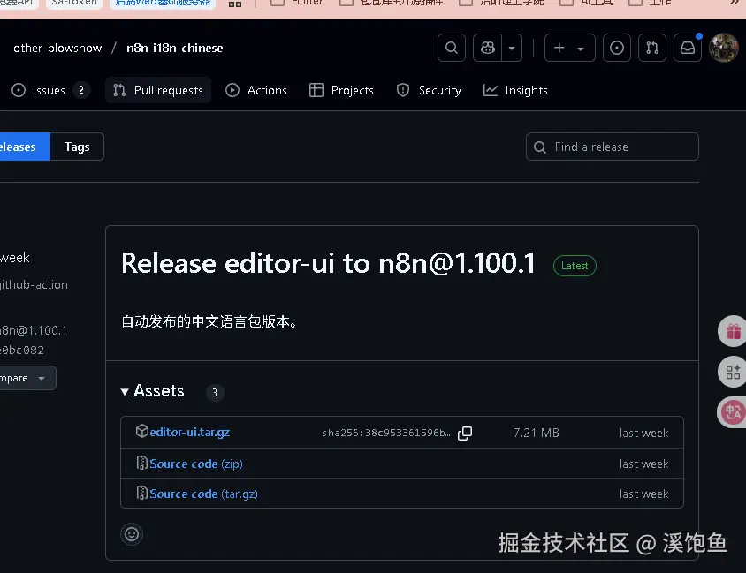Image resolution: width=746 pixels, height=573 pixels.
Task: Download Source code (tar.gz)
Action: (203, 494)
